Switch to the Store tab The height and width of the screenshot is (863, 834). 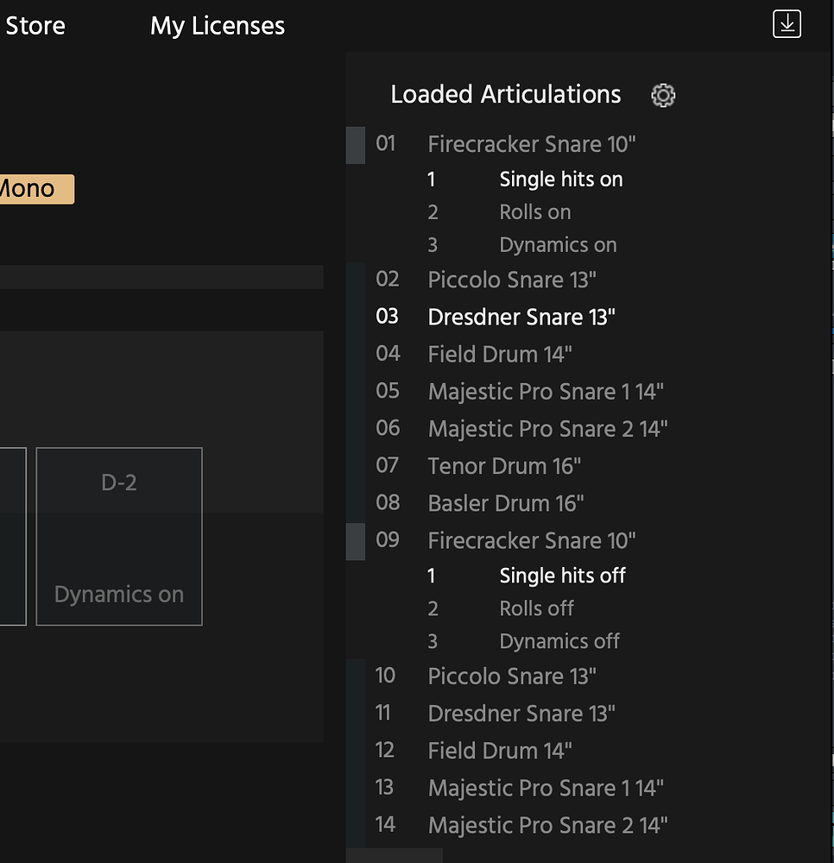35,25
